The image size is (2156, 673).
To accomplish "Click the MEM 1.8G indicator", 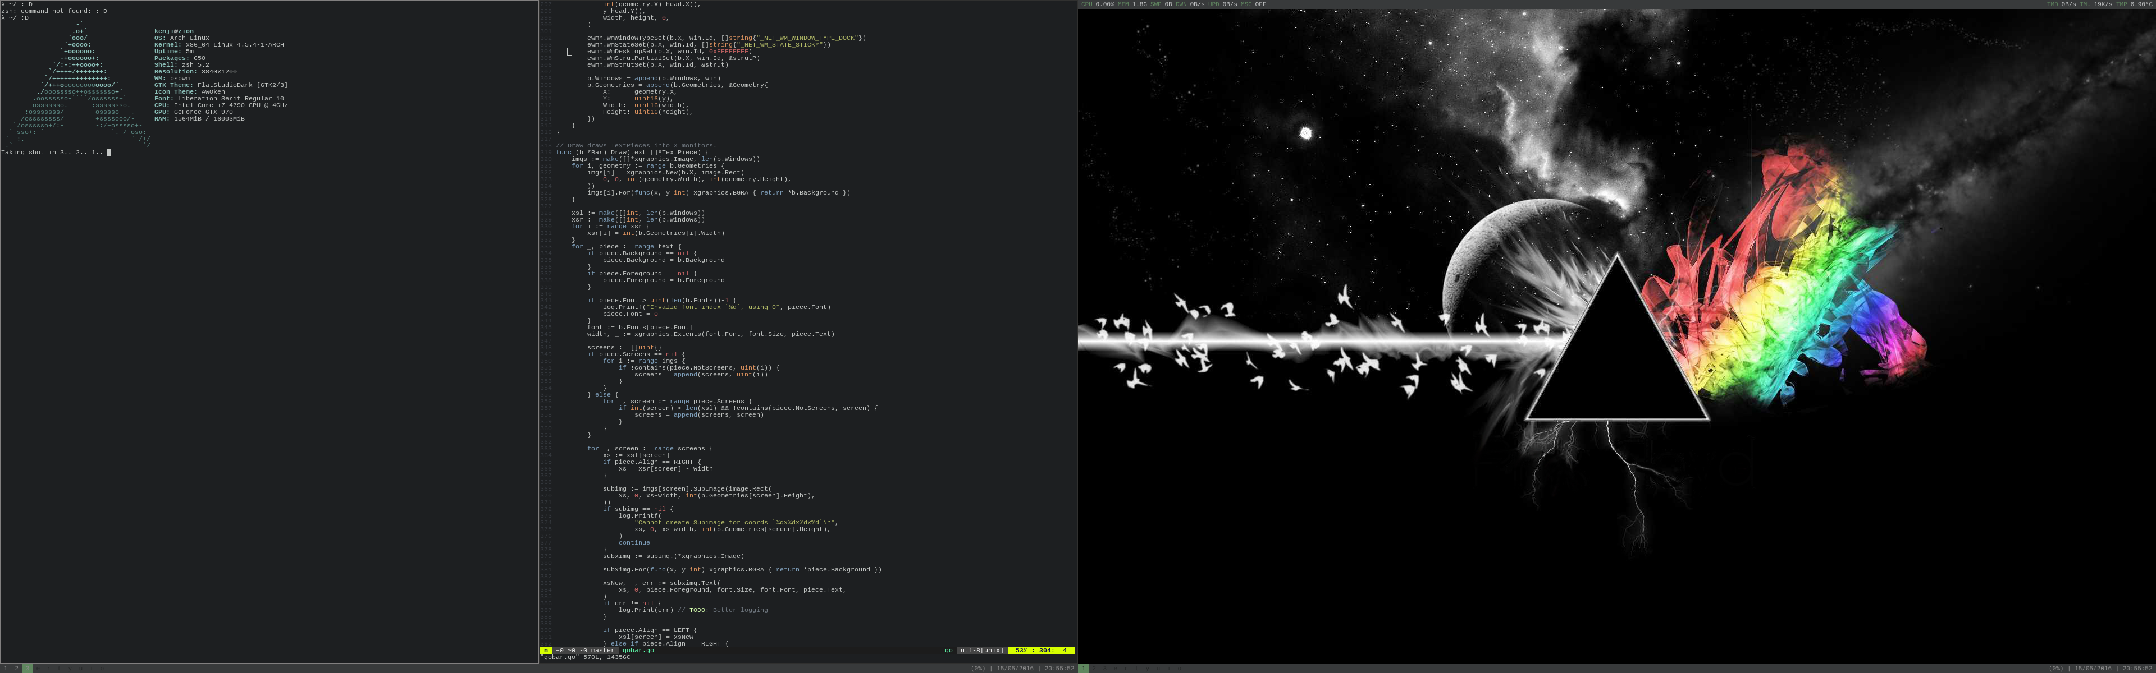I will (x=1132, y=4).
